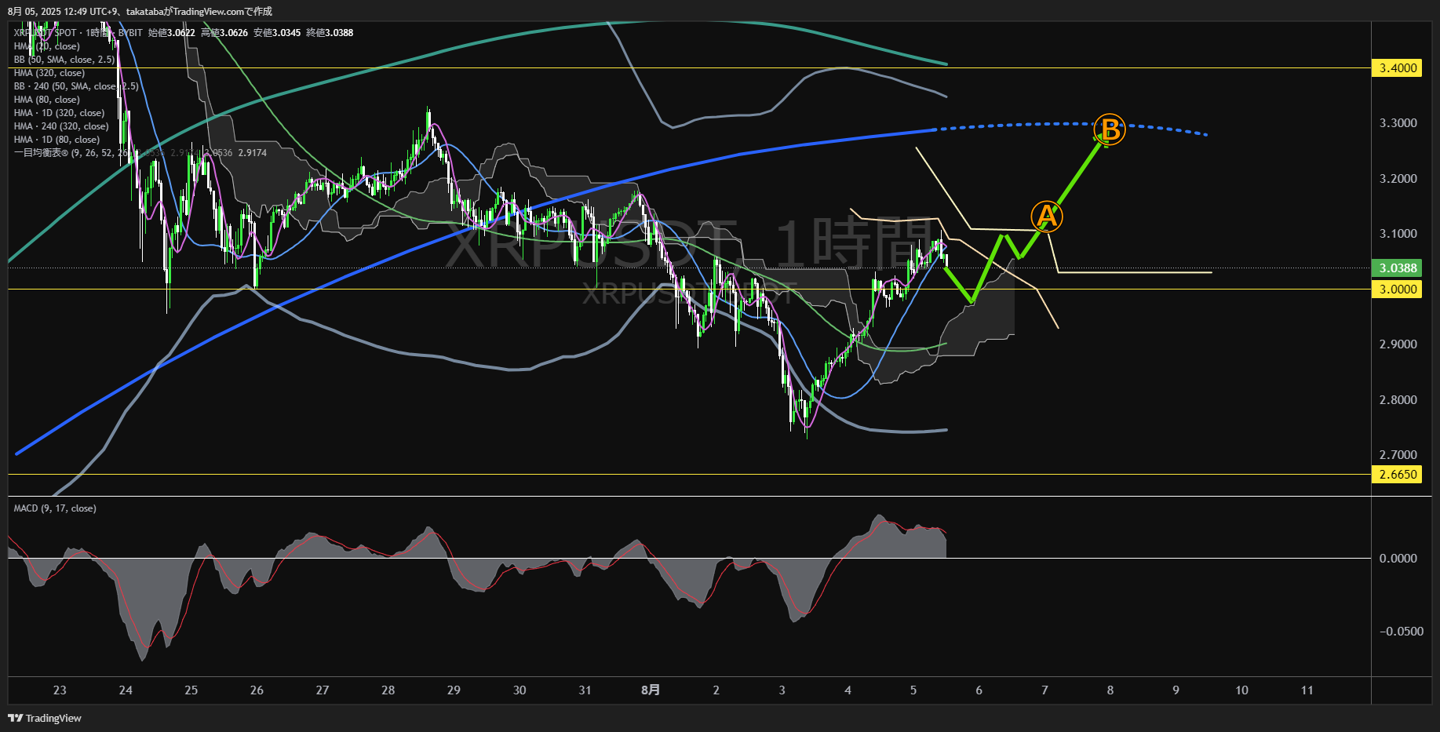Select the BB · 240 (50, SMA, close, 2.5) label
Image resolution: width=1440 pixels, height=732 pixels.
pos(76,86)
